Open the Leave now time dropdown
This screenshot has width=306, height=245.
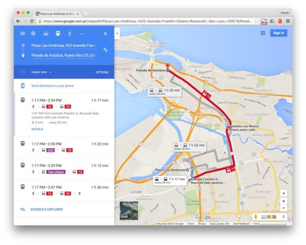pyautogui.click(x=41, y=72)
